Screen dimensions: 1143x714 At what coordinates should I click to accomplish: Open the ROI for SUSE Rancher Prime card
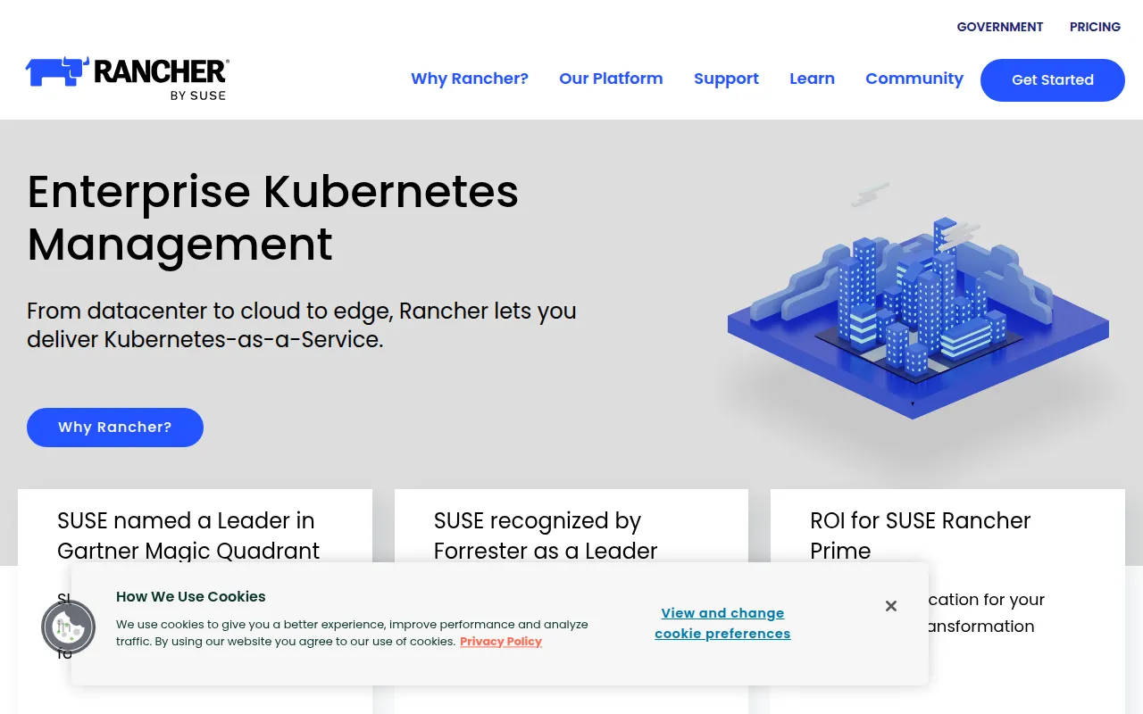click(921, 535)
